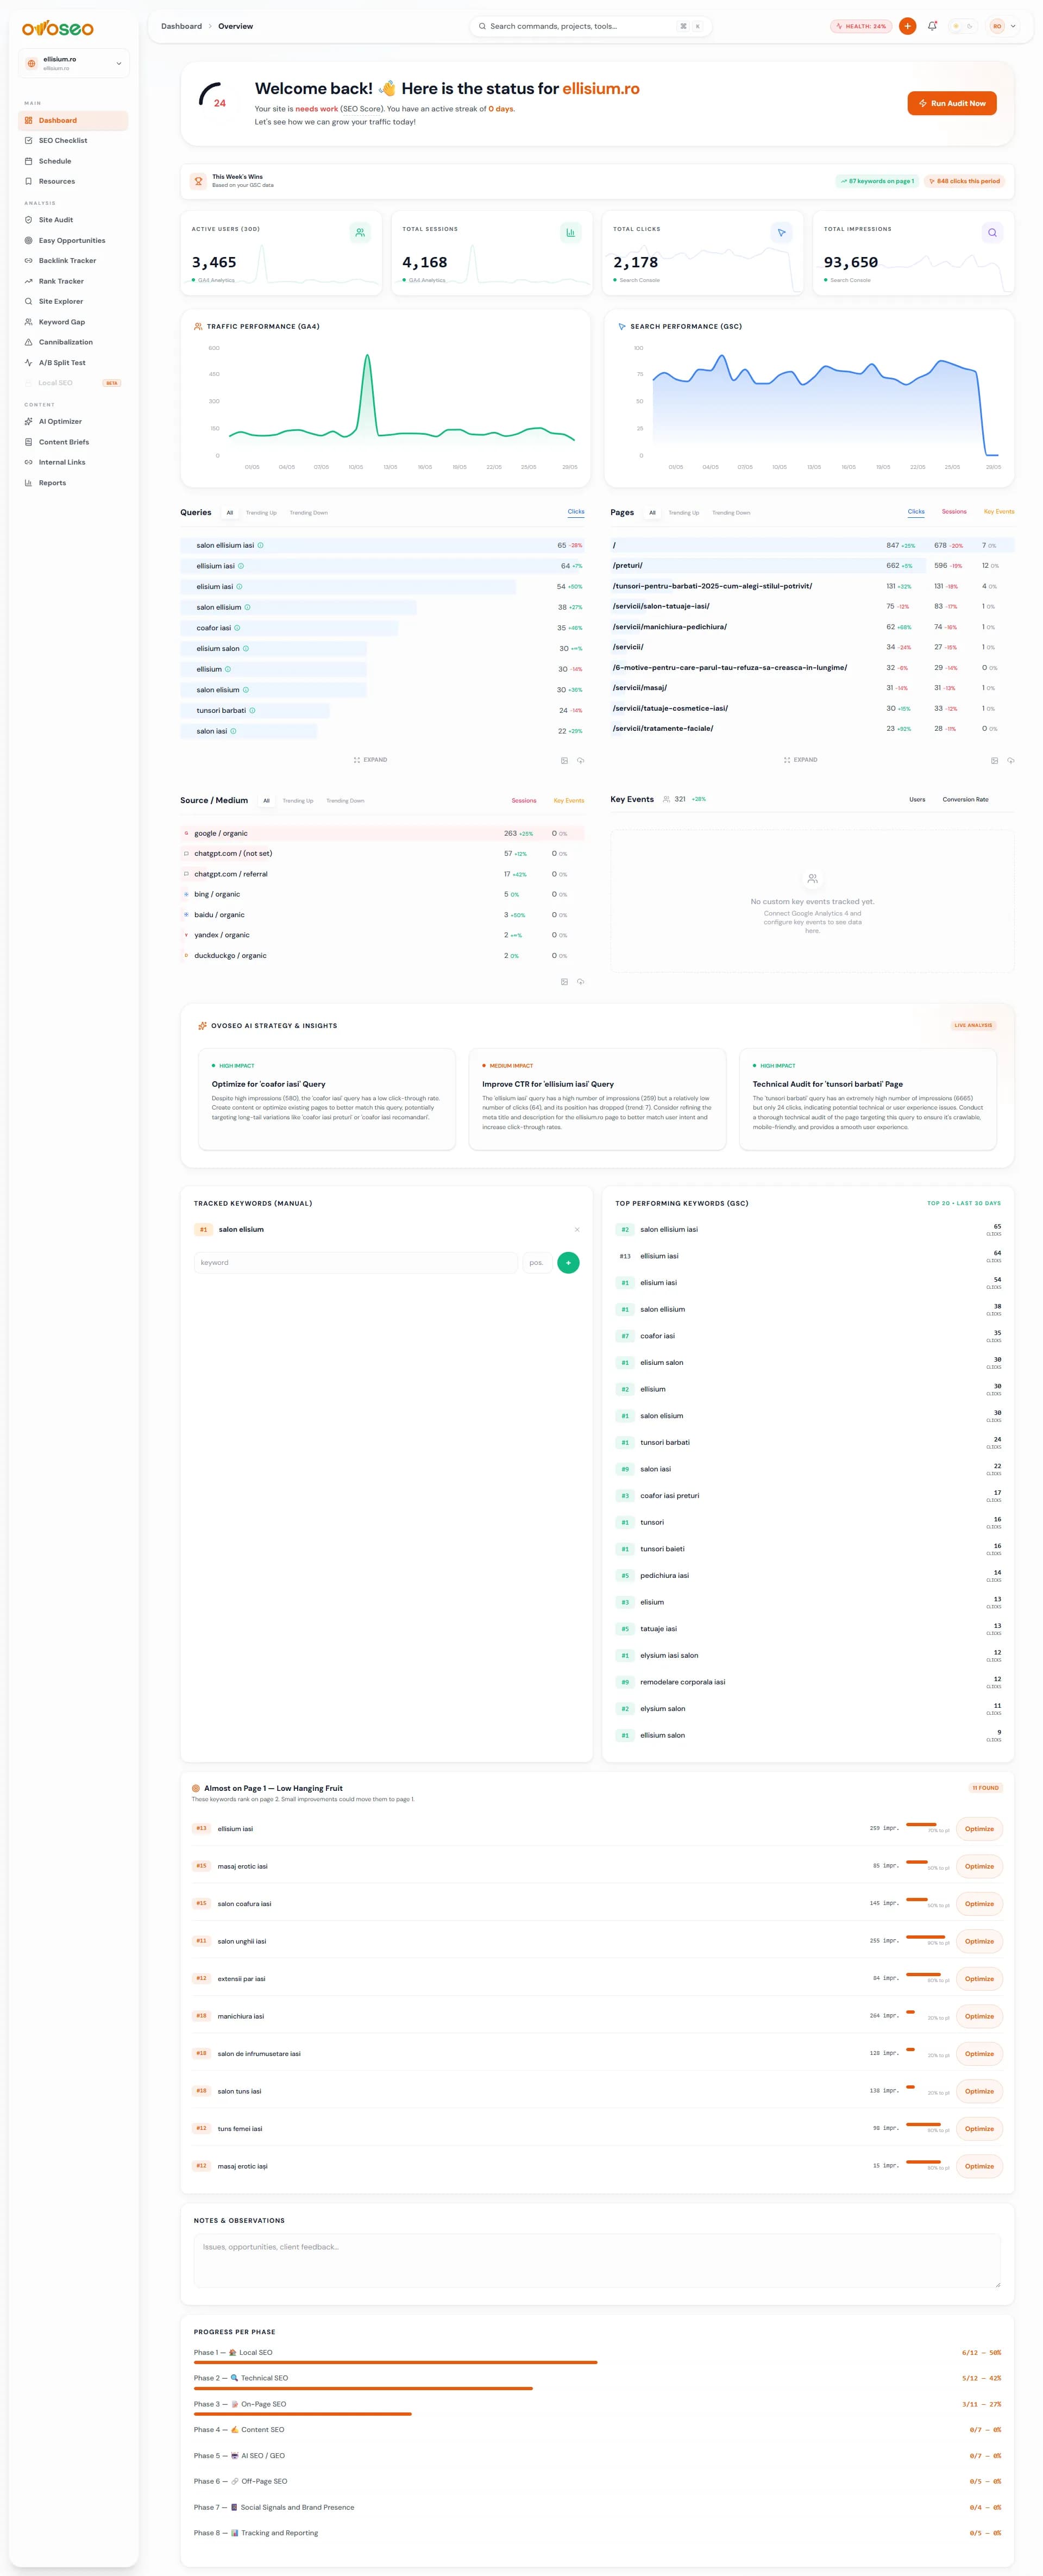Open Site Explorer tool
Screen dimensions: 1043x2576
[x=73, y=302]
